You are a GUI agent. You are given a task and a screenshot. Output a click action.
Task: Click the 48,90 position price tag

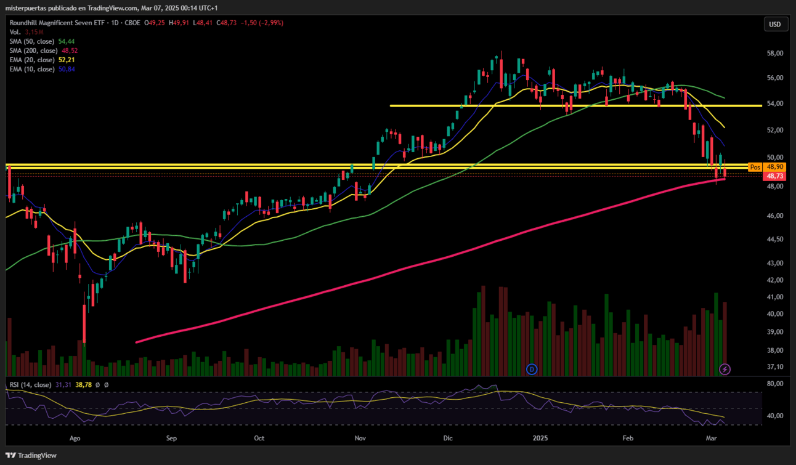pos(774,167)
